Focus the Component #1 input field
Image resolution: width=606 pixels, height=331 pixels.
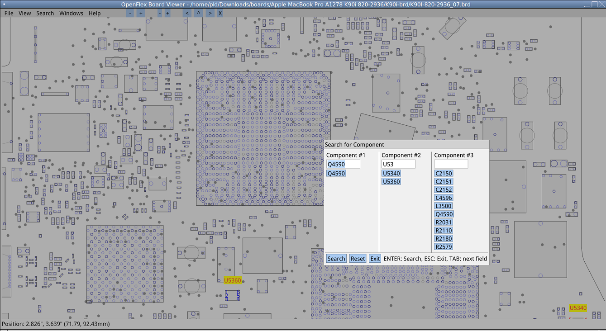343,164
